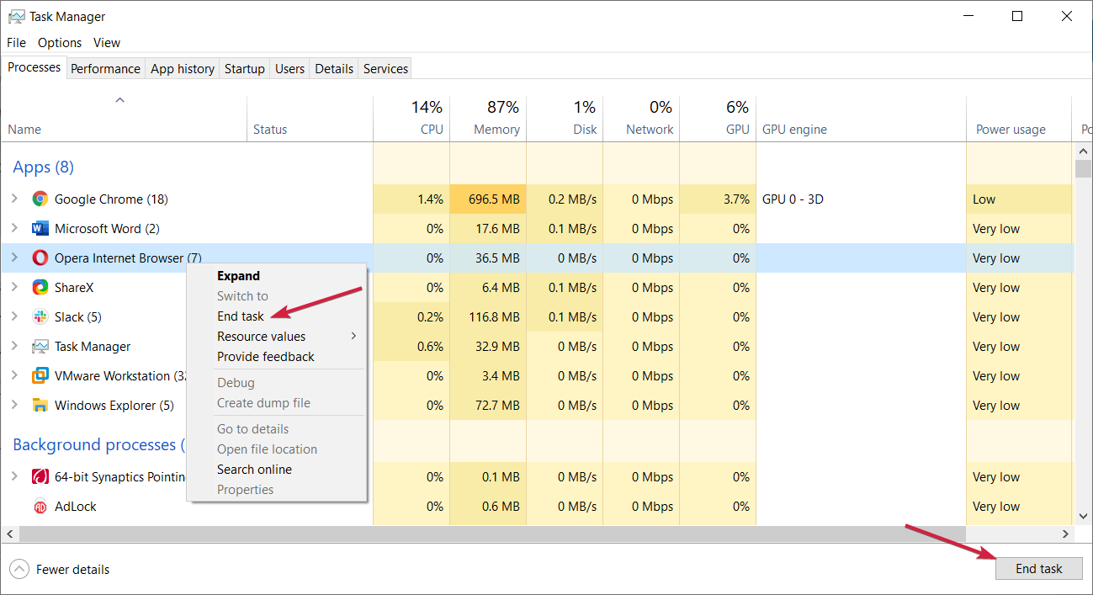Open the File menu
Viewport: 1093px width, 595px height.
tap(16, 43)
